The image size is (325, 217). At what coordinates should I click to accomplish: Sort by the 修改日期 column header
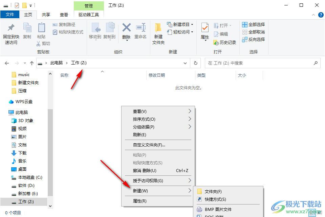tap(157, 75)
